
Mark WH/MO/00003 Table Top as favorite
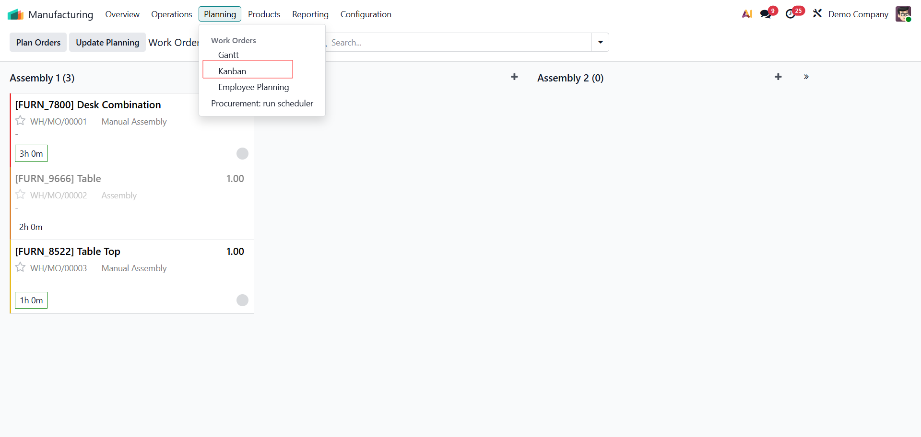click(20, 267)
